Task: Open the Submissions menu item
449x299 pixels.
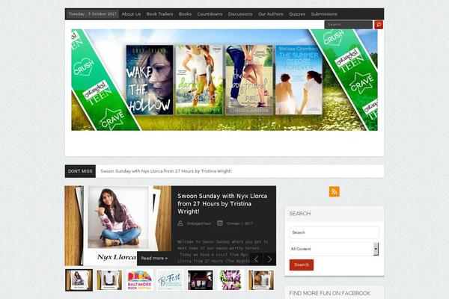Action: click(324, 14)
